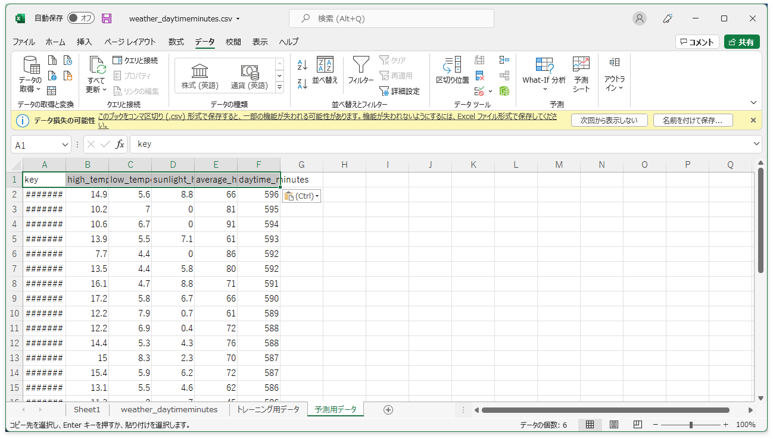Click the Data Validation icon
The width and height of the screenshot is (773, 439).
coord(479,91)
